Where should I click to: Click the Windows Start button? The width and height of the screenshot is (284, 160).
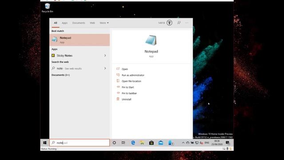coord(45,143)
